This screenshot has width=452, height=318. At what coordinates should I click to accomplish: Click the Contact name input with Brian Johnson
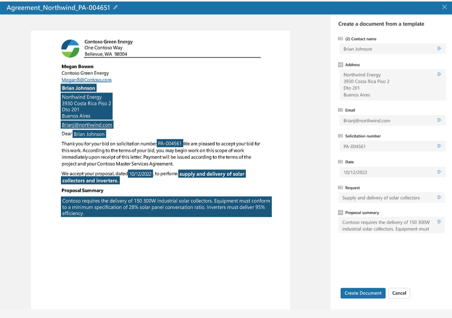point(392,49)
